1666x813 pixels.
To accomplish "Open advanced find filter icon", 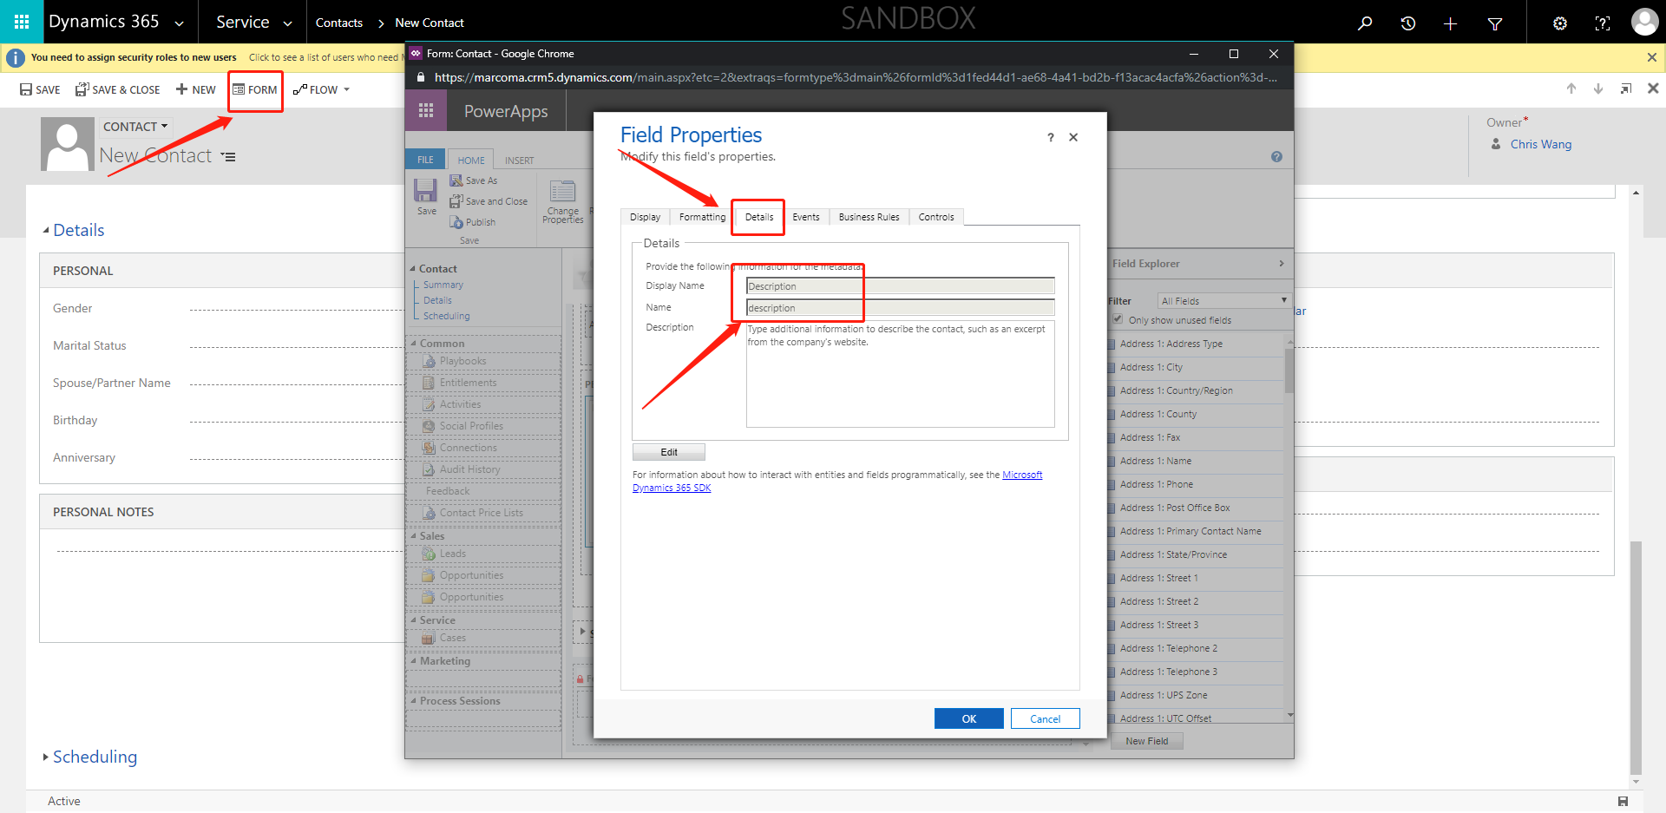I will [1494, 23].
